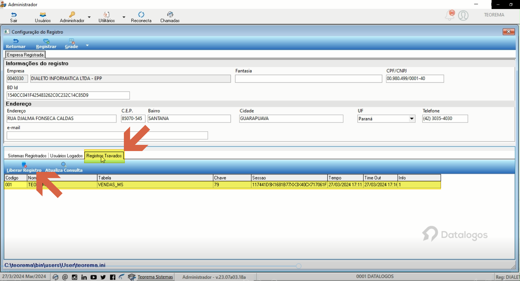Viewport: 520px width, 281px height.
Task: Open the Twitter icon in status bar
Action: [x=103, y=277]
